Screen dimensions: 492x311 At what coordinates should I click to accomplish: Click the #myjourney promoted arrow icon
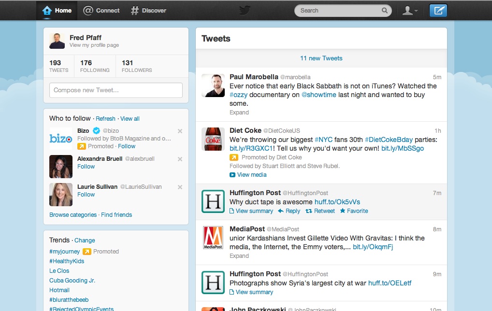(87, 252)
